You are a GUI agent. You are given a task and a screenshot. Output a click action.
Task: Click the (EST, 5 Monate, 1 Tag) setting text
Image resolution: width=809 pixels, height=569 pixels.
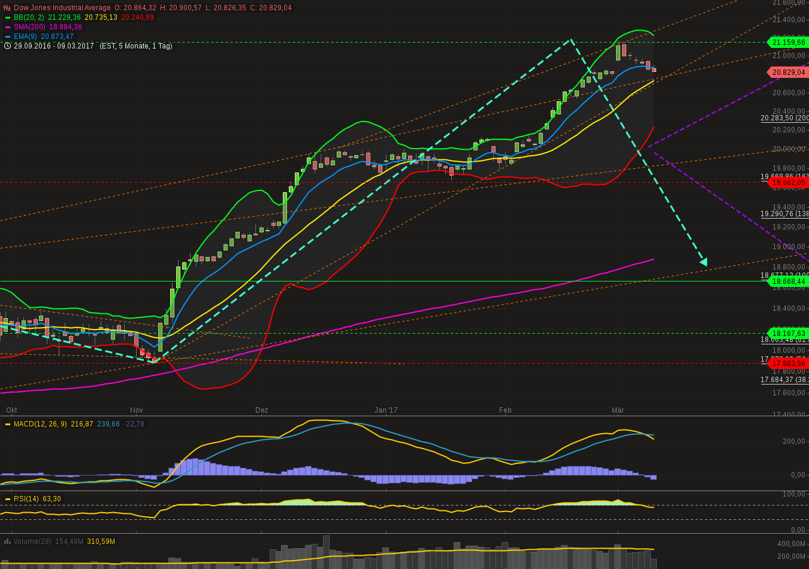pyautogui.click(x=135, y=46)
